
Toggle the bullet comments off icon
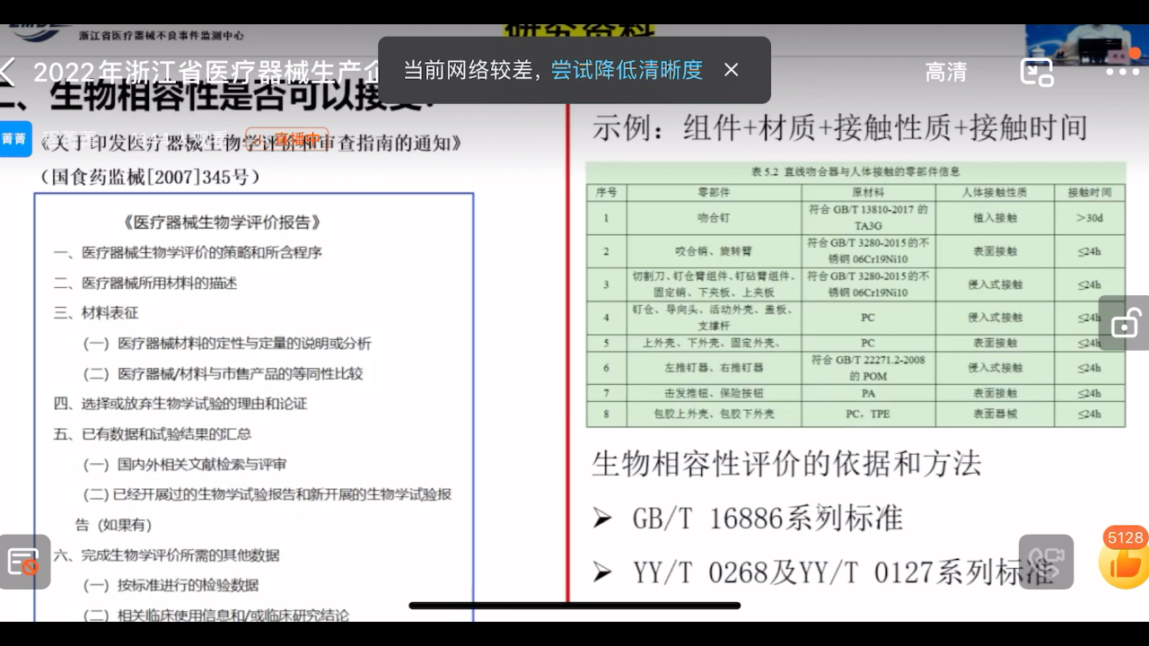24,563
